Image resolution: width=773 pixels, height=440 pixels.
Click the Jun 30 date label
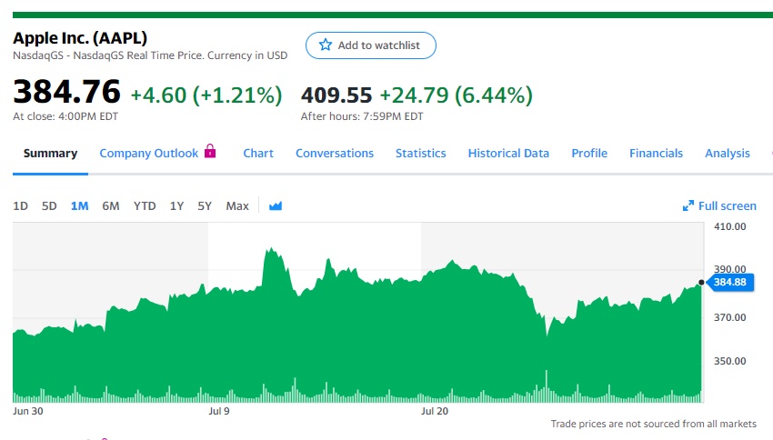click(28, 411)
